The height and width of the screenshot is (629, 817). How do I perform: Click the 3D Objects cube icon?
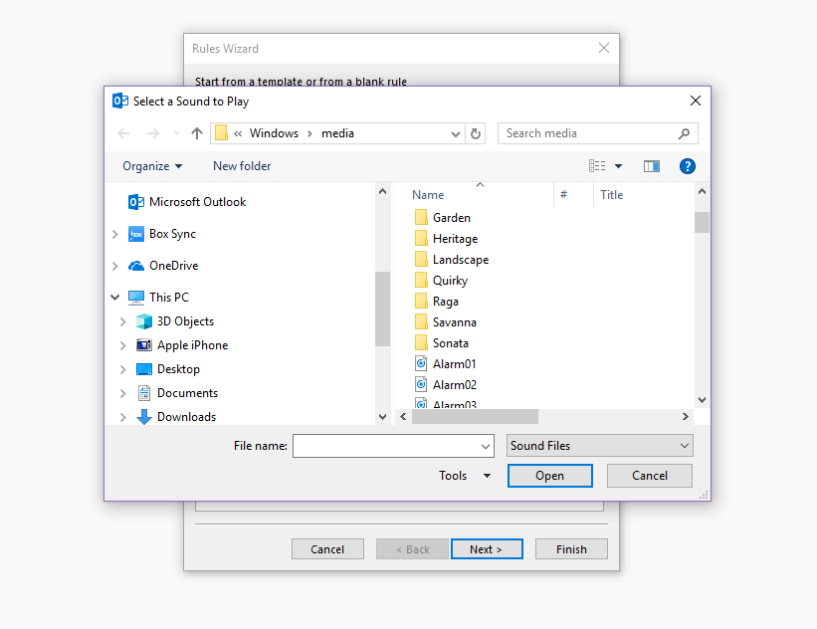click(144, 321)
